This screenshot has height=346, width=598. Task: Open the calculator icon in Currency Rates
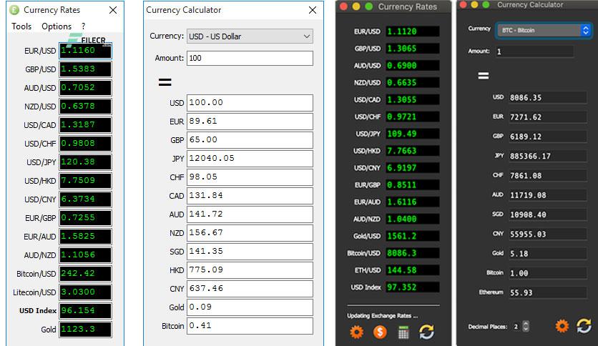tap(403, 332)
